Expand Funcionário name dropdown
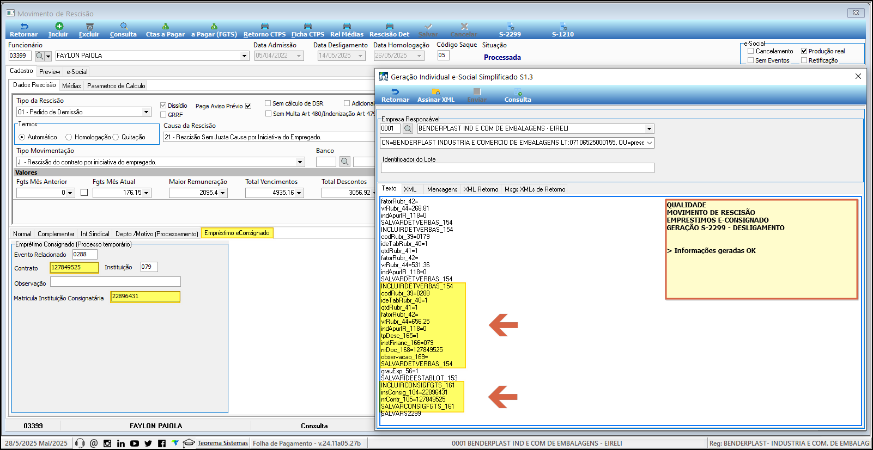Image resolution: width=873 pixels, height=450 pixels. coord(244,56)
